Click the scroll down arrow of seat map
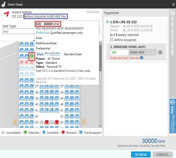176x158 pixels. pyautogui.click(x=101, y=126)
